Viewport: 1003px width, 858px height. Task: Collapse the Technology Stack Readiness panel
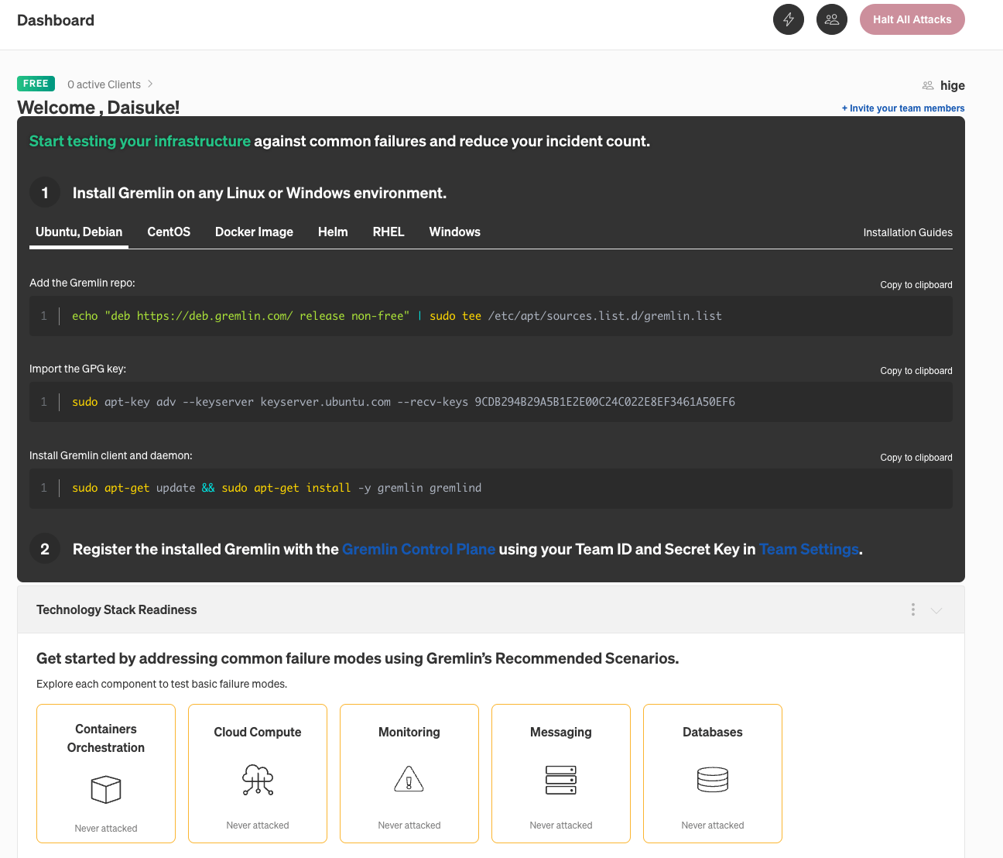tap(936, 610)
